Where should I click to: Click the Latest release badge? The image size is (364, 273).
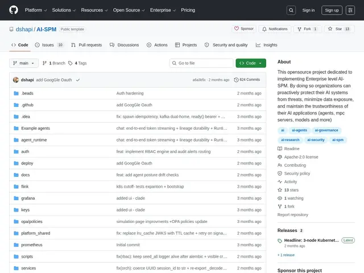[x=348, y=240]
